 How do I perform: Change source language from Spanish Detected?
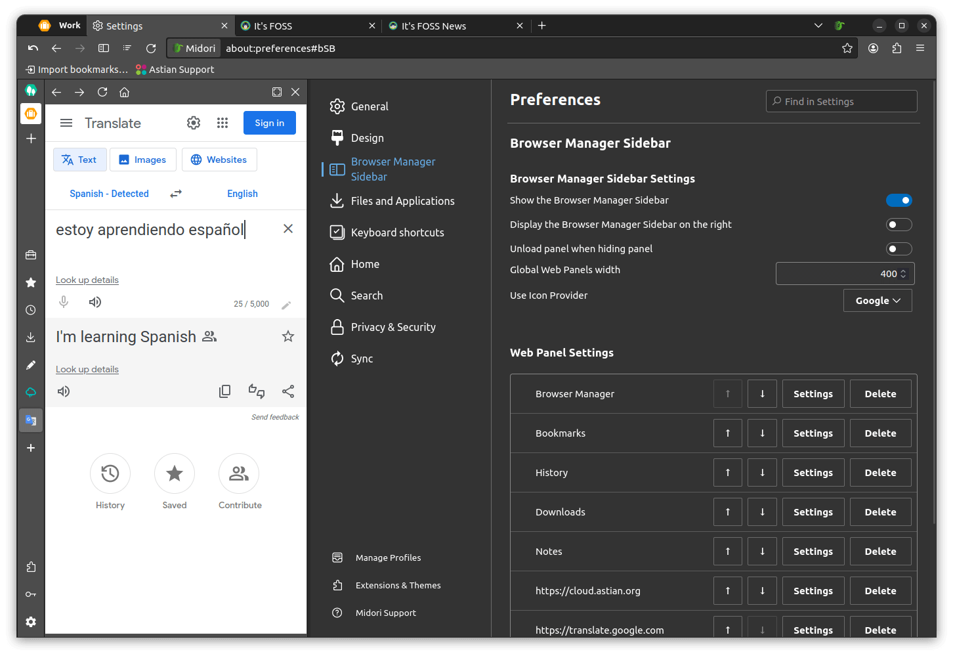[109, 193]
